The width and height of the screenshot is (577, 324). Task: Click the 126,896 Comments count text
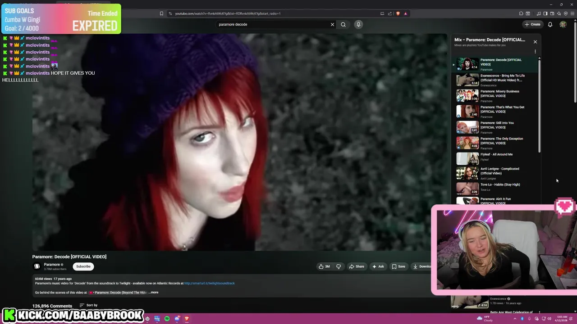pos(52,306)
